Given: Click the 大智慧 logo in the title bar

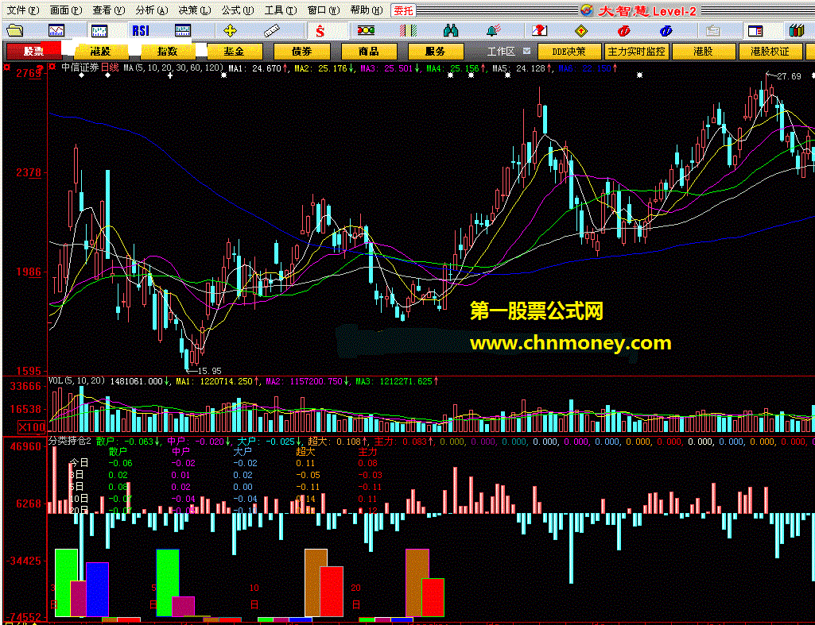Looking at the screenshot, I should (x=587, y=10).
